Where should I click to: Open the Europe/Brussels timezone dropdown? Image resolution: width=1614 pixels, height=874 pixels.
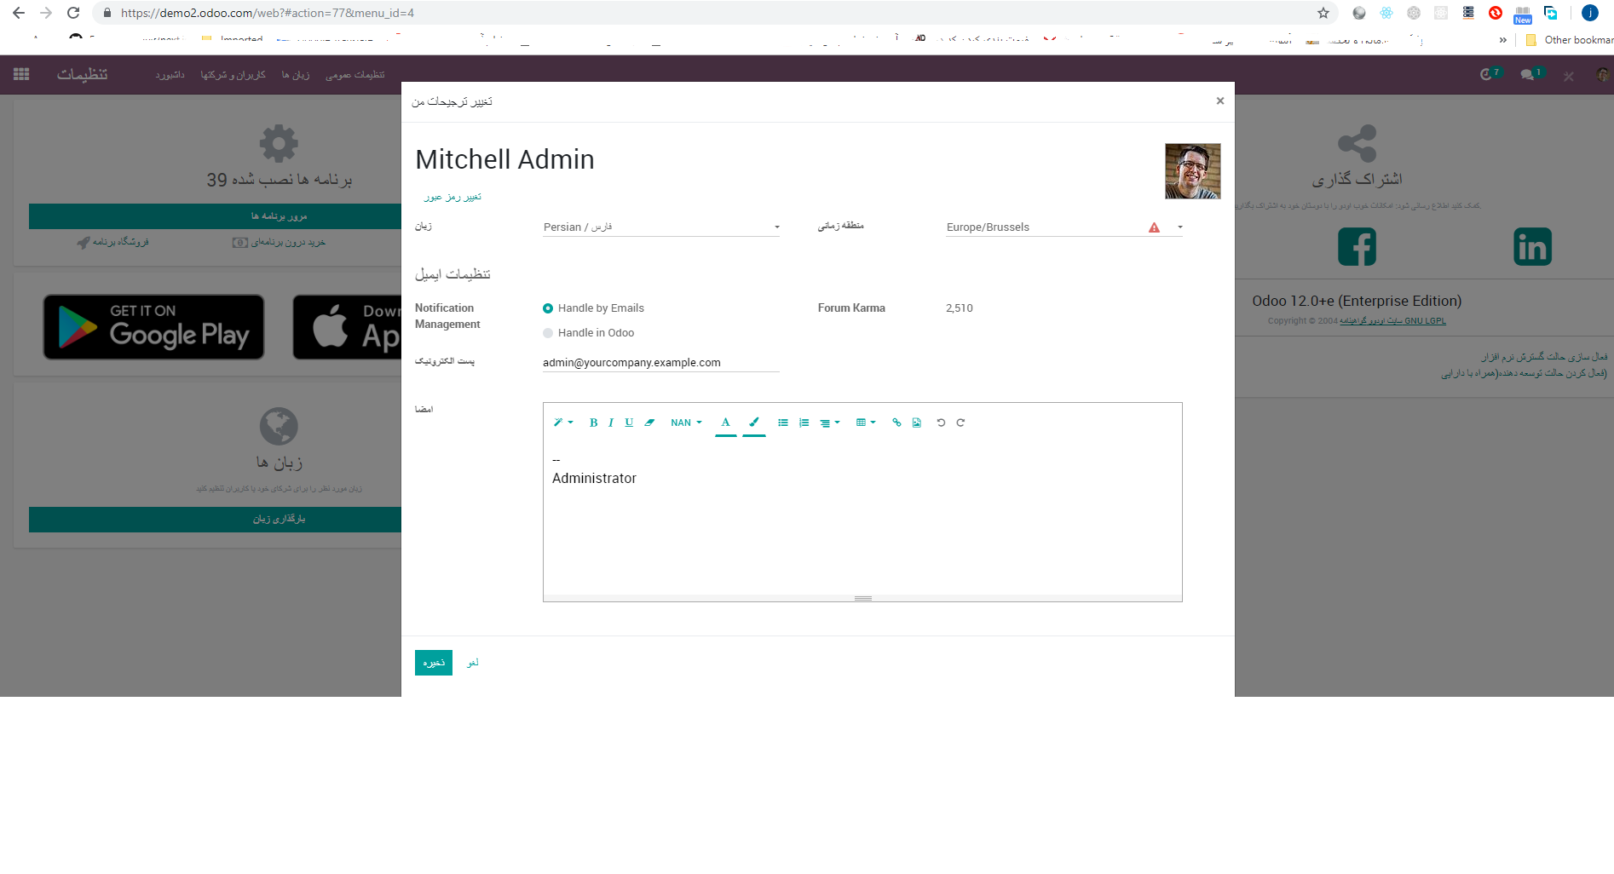[1179, 227]
